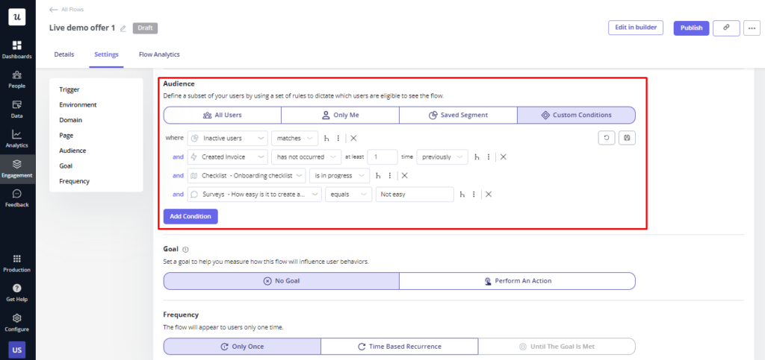Screen dimensions: 765x360
Task: Reset conditions with the undo arrow icon
Action: point(608,138)
